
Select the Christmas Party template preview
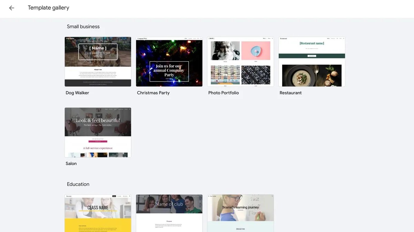[169, 62]
